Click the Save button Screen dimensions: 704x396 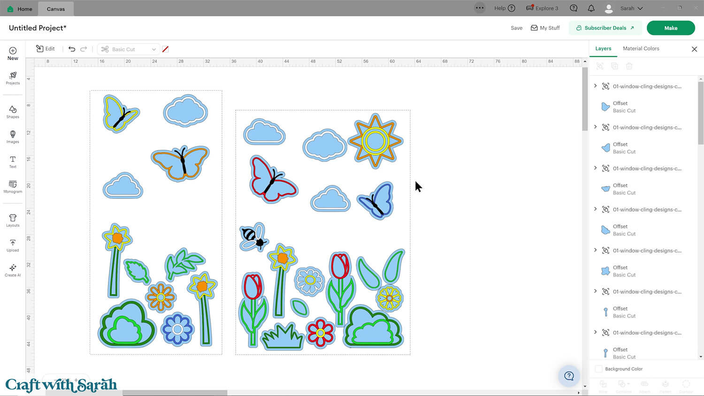(516, 28)
